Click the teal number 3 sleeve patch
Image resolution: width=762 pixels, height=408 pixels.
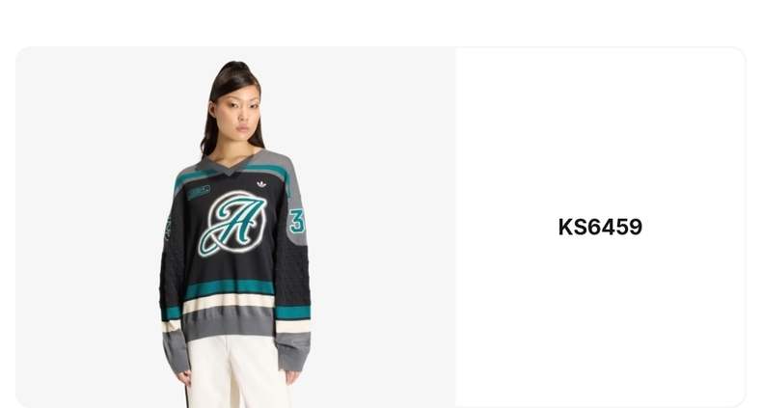pyautogui.click(x=297, y=222)
